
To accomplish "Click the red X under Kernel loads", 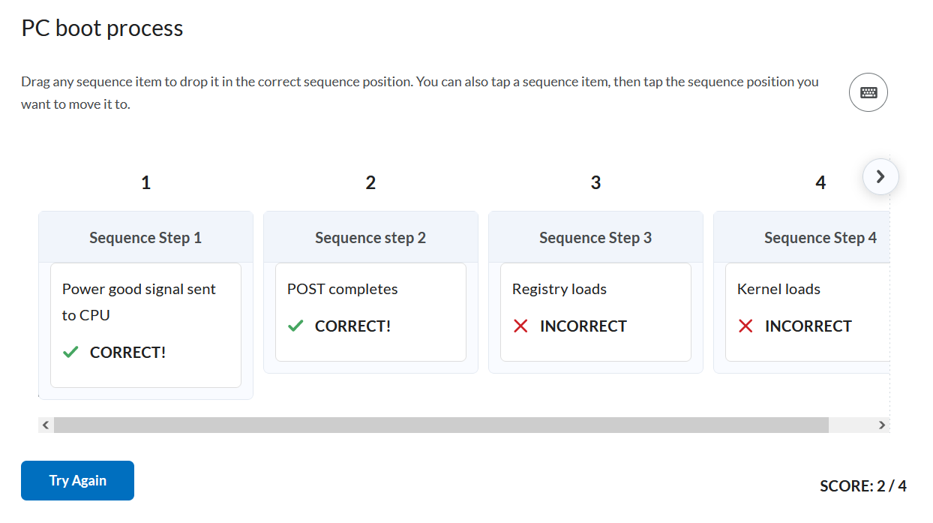I will tap(745, 326).
